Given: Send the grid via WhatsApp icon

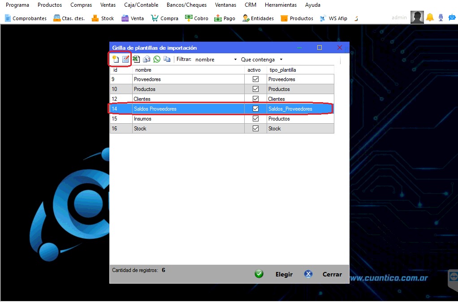Looking at the screenshot, I should coord(157,59).
